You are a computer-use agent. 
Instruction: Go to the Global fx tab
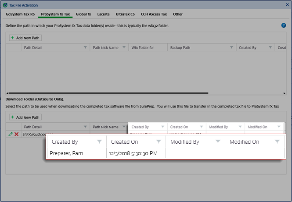click(x=83, y=14)
